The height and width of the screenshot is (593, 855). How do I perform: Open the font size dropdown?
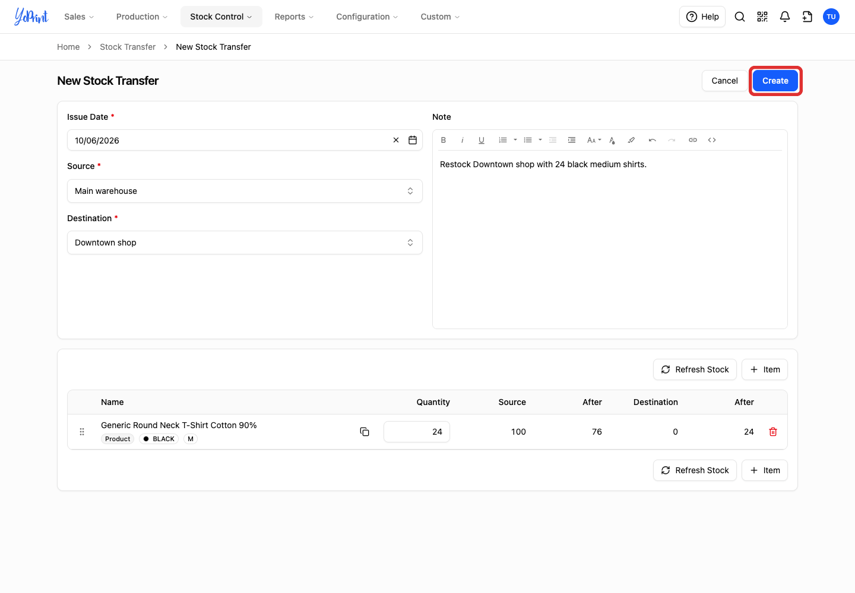(594, 140)
